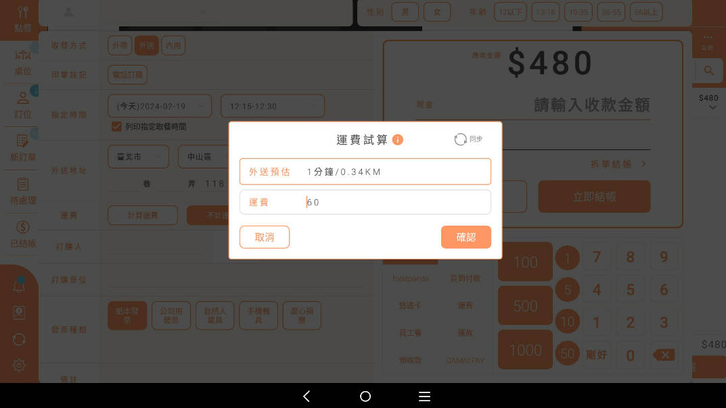Tap the Android home button
The height and width of the screenshot is (408, 726).
click(365, 397)
